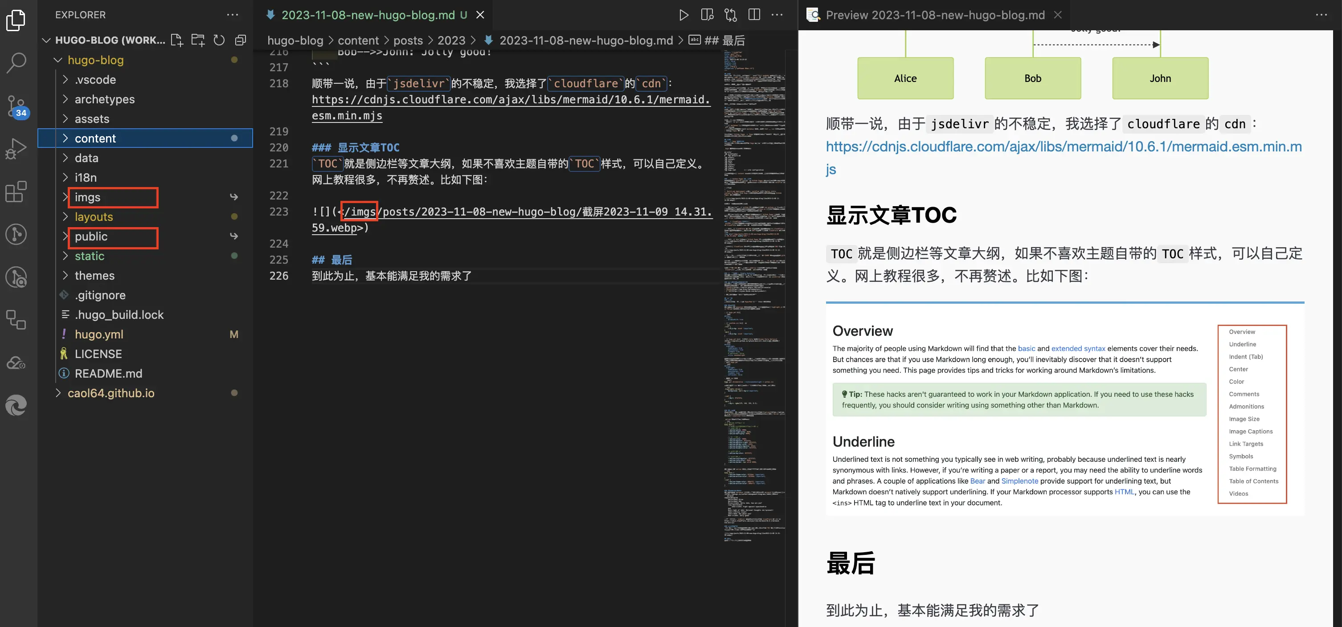Run the current file with play icon
1342x627 pixels.
pyautogui.click(x=683, y=15)
